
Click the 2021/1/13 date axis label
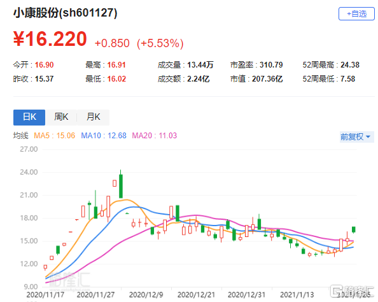[x=297, y=295]
